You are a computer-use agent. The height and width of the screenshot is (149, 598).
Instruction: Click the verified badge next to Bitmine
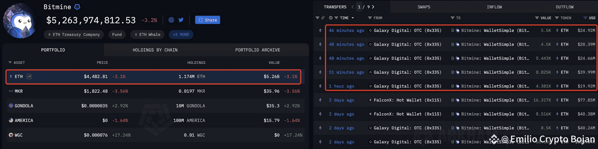[x=77, y=7]
